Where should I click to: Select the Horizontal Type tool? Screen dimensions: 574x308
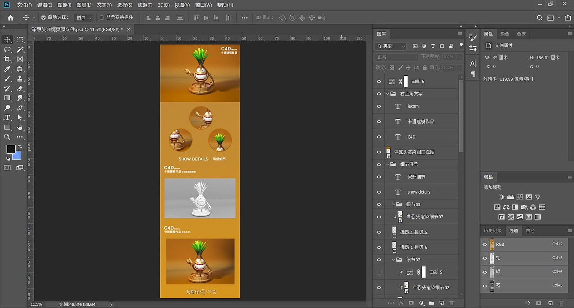(x=7, y=117)
